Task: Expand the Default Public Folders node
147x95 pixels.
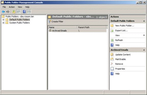Action: click(3, 20)
